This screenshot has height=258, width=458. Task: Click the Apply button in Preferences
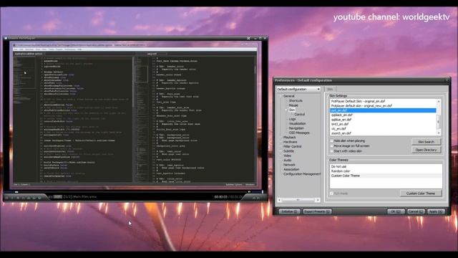pyautogui.click(x=436, y=211)
